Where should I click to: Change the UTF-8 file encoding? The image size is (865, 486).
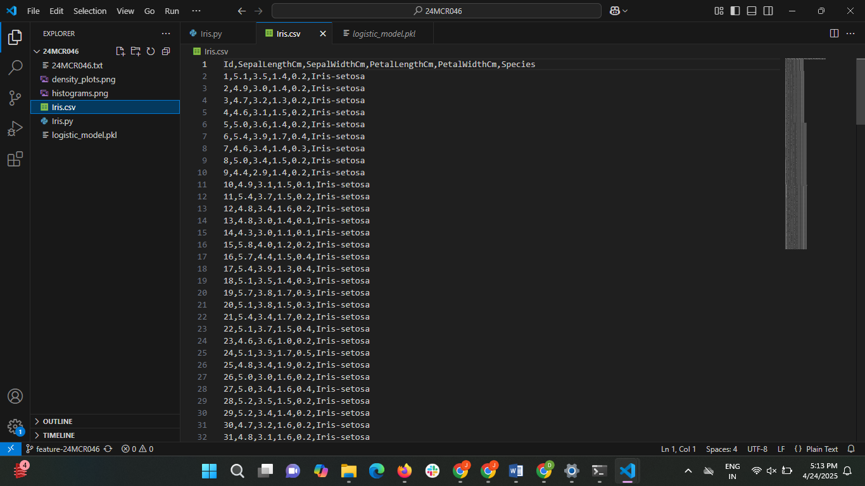tap(757, 449)
